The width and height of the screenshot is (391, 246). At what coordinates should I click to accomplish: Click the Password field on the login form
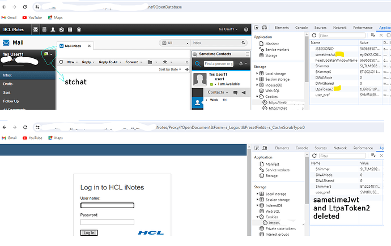point(107,222)
